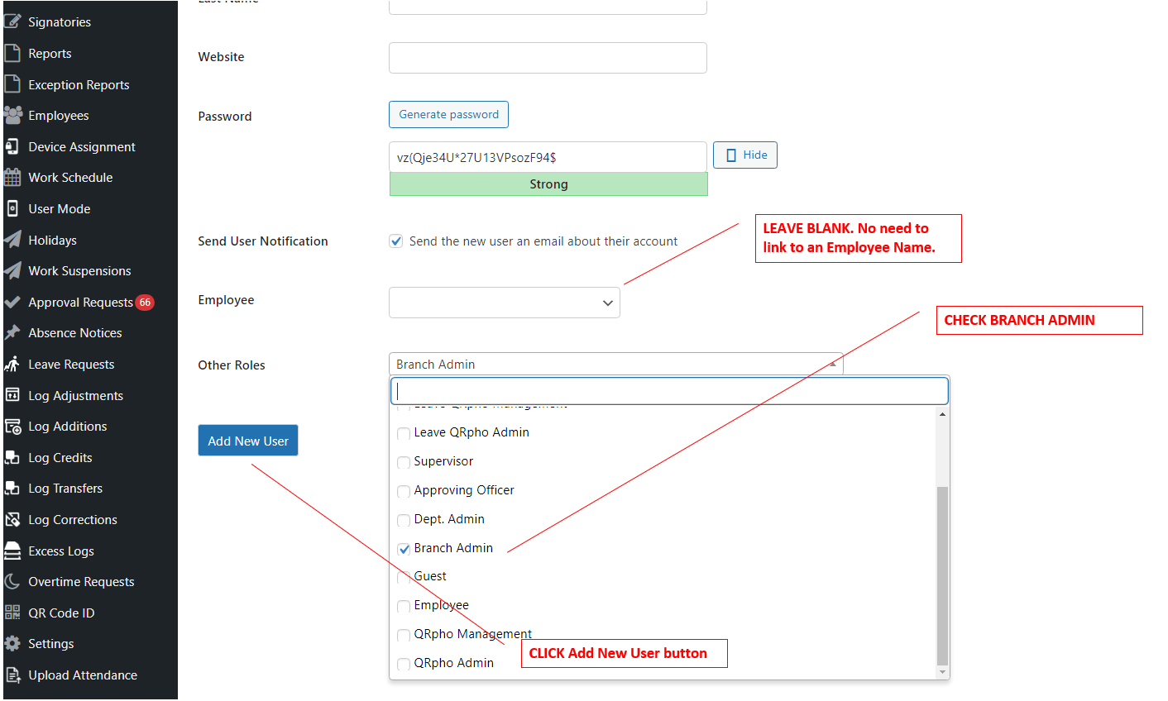Select Overtime Requests in the sidebar

pyautogui.click(x=12, y=581)
